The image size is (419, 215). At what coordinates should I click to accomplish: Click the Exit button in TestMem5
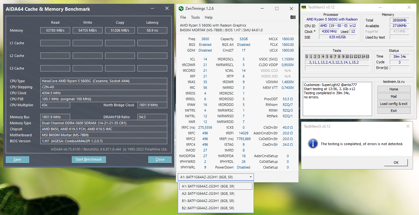point(394,111)
